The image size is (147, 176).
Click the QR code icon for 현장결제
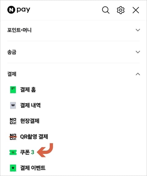point(13,121)
